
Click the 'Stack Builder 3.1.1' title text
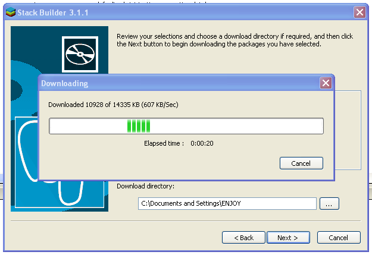(53, 12)
